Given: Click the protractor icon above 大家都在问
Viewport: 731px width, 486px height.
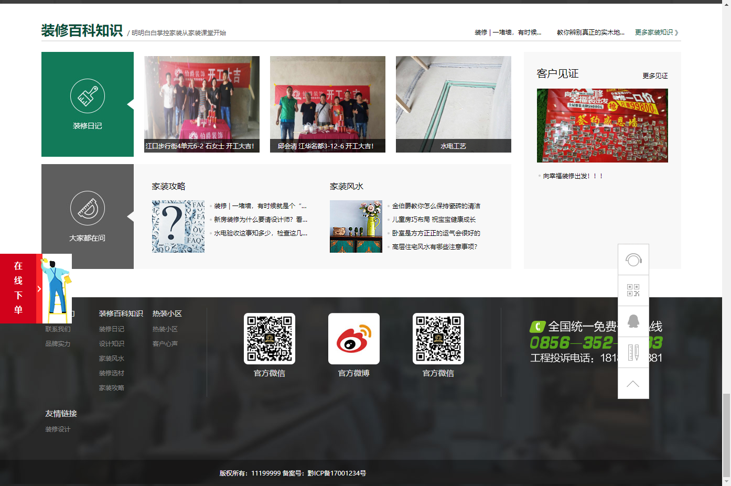Looking at the screenshot, I should pyautogui.click(x=88, y=208).
